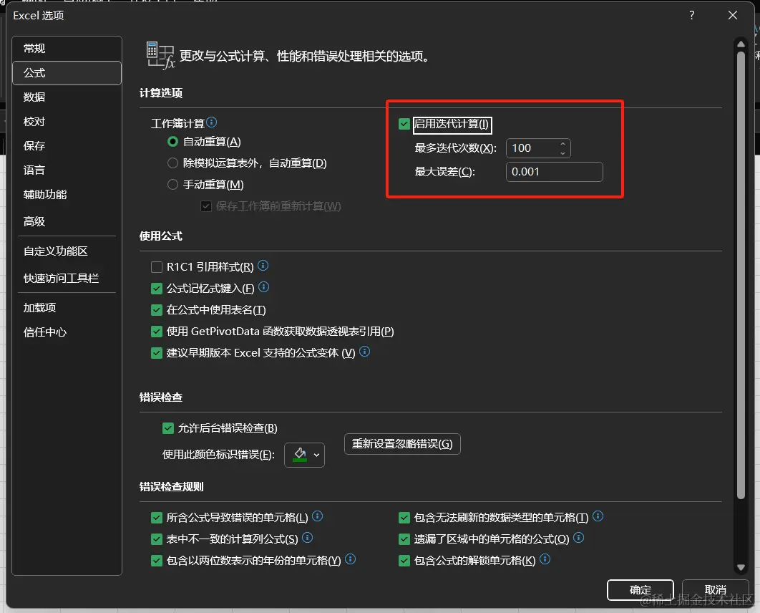Viewport: 760px width, 613px height.
Task: Open 常规 options category
Action: (67, 49)
